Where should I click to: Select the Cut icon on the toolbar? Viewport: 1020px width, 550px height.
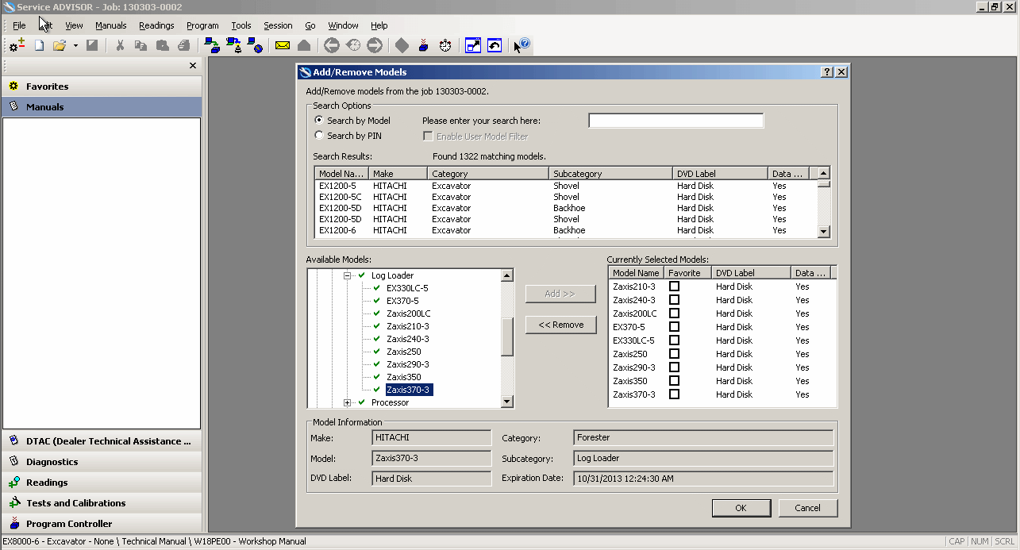tap(121, 44)
